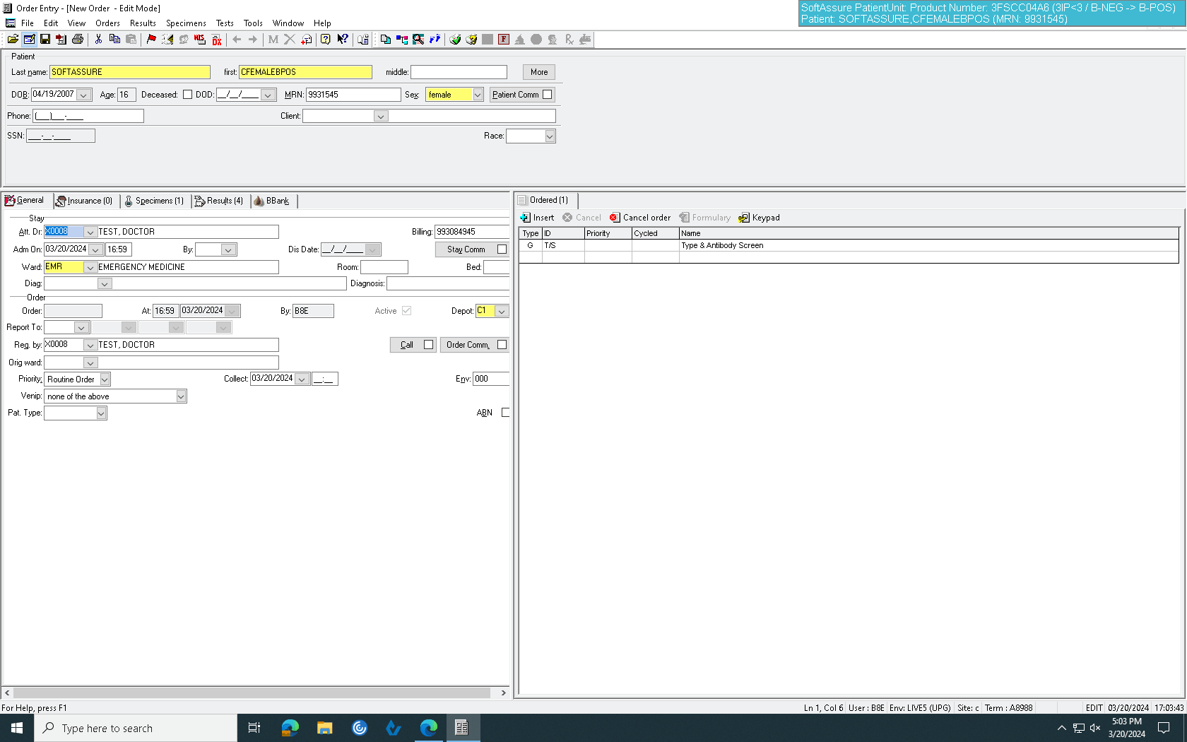Click the Print toolbar icon

[78, 40]
